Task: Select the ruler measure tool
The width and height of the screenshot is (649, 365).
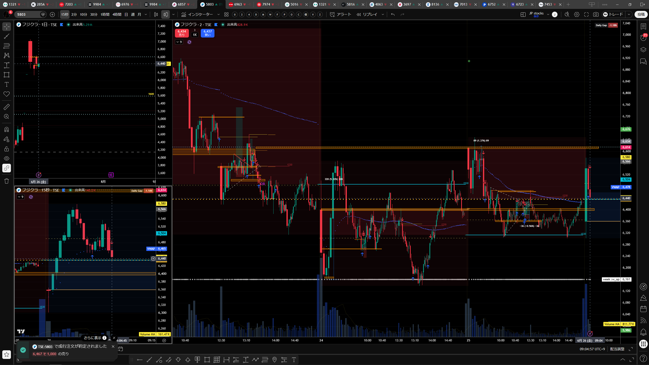Action: pyautogui.click(x=7, y=107)
